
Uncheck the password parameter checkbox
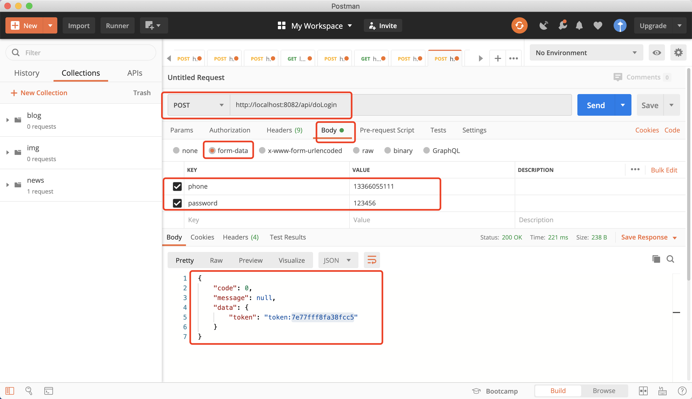[x=177, y=203]
